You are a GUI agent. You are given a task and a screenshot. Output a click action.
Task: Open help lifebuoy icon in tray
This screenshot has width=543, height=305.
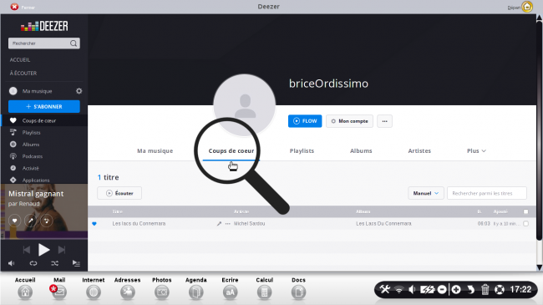pyautogui.click(x=500, y=289)
